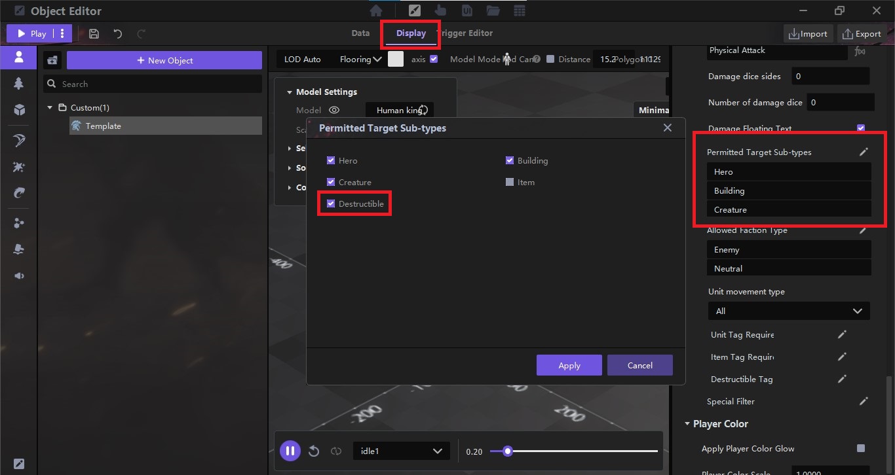
Task: Edit Destructible Tag with pencil icon
Action: click(843, 379)
